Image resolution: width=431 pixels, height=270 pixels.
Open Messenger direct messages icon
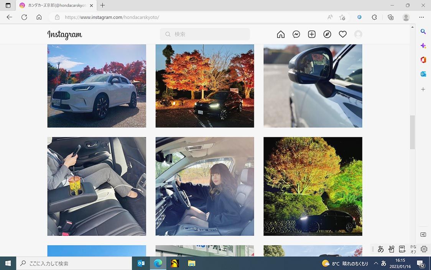click(296, 34)
